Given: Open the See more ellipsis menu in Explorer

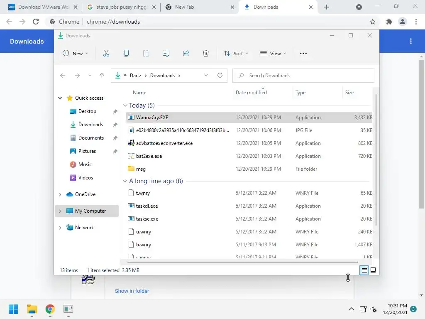Looking at the screenshot, I should [x=303, y=54].
